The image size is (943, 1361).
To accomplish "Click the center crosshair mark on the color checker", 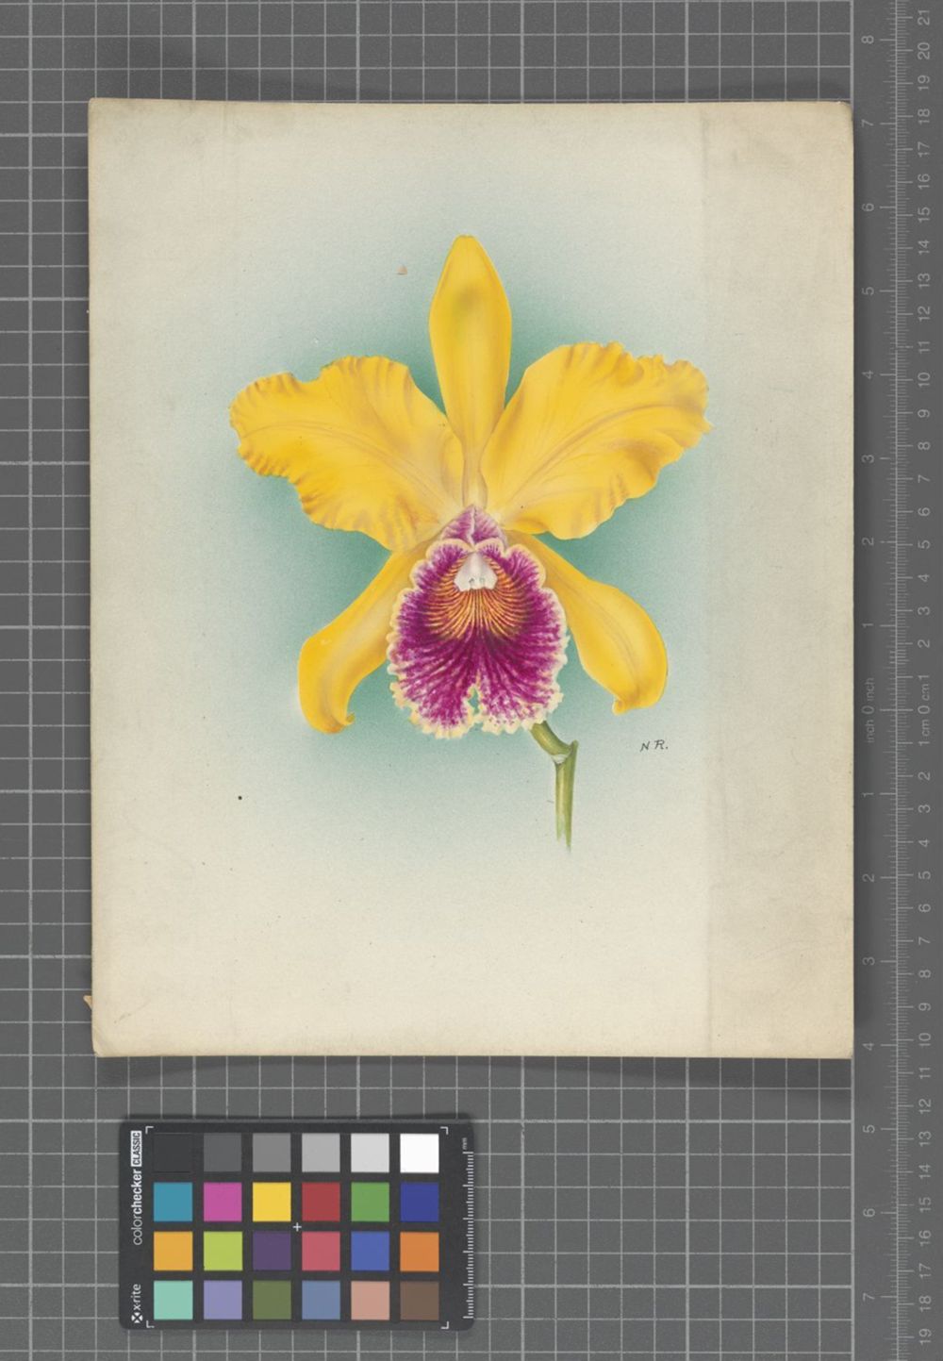I will [297, 1226].
